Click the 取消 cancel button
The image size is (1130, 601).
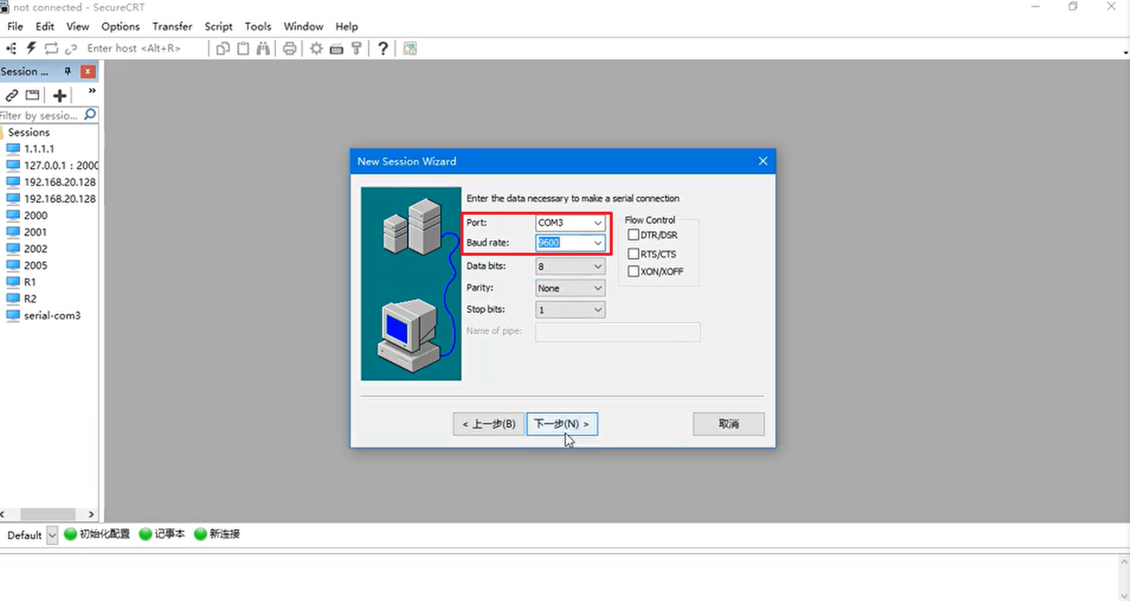click(728, 424)
